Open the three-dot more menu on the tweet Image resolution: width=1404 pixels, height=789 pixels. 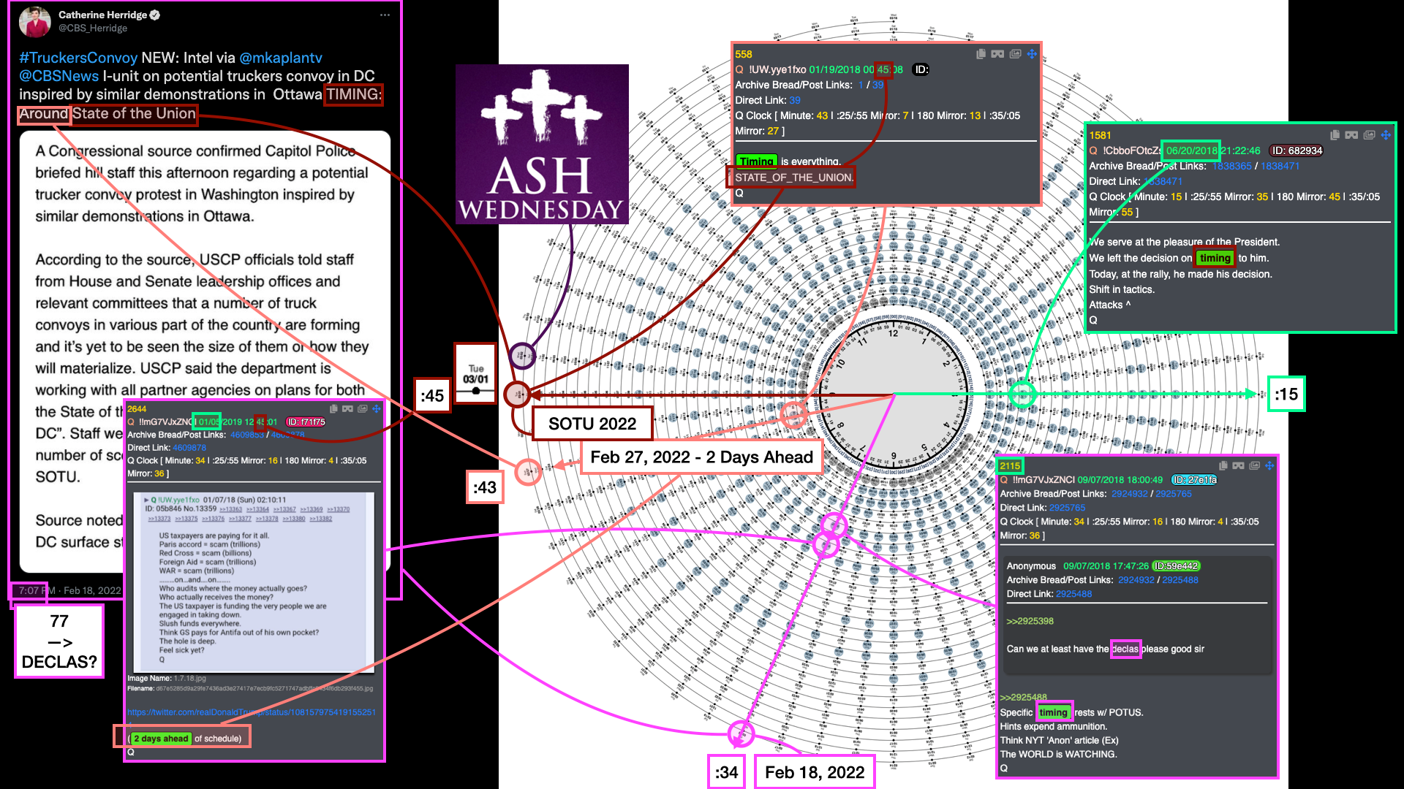385,15
